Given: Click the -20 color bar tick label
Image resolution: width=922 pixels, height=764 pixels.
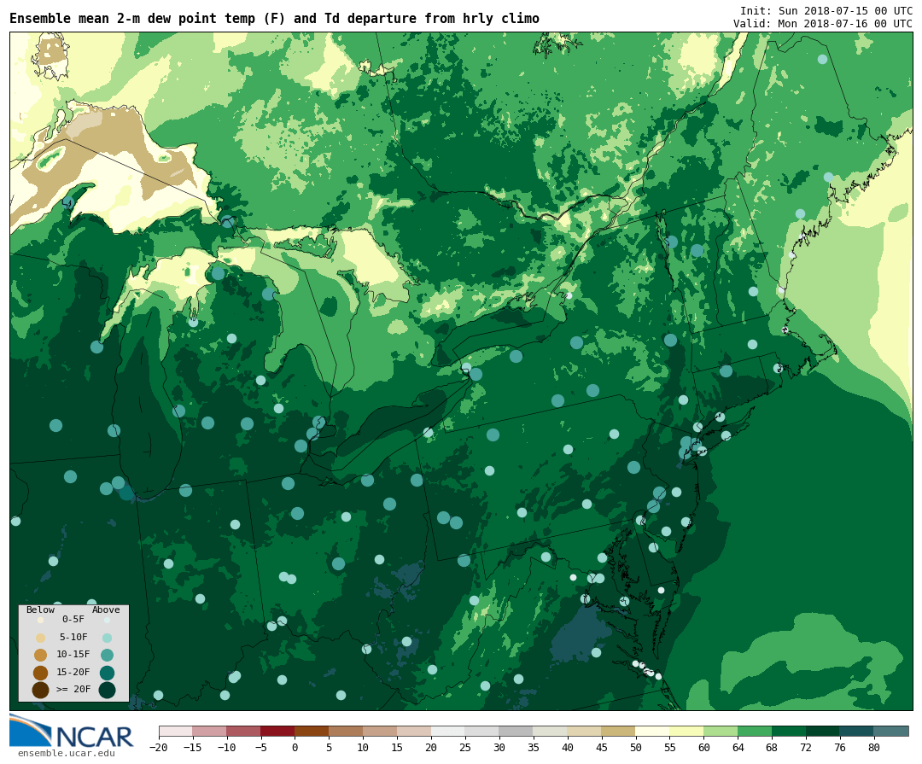Looking at the screenshot, I should [x=158, y=748].
